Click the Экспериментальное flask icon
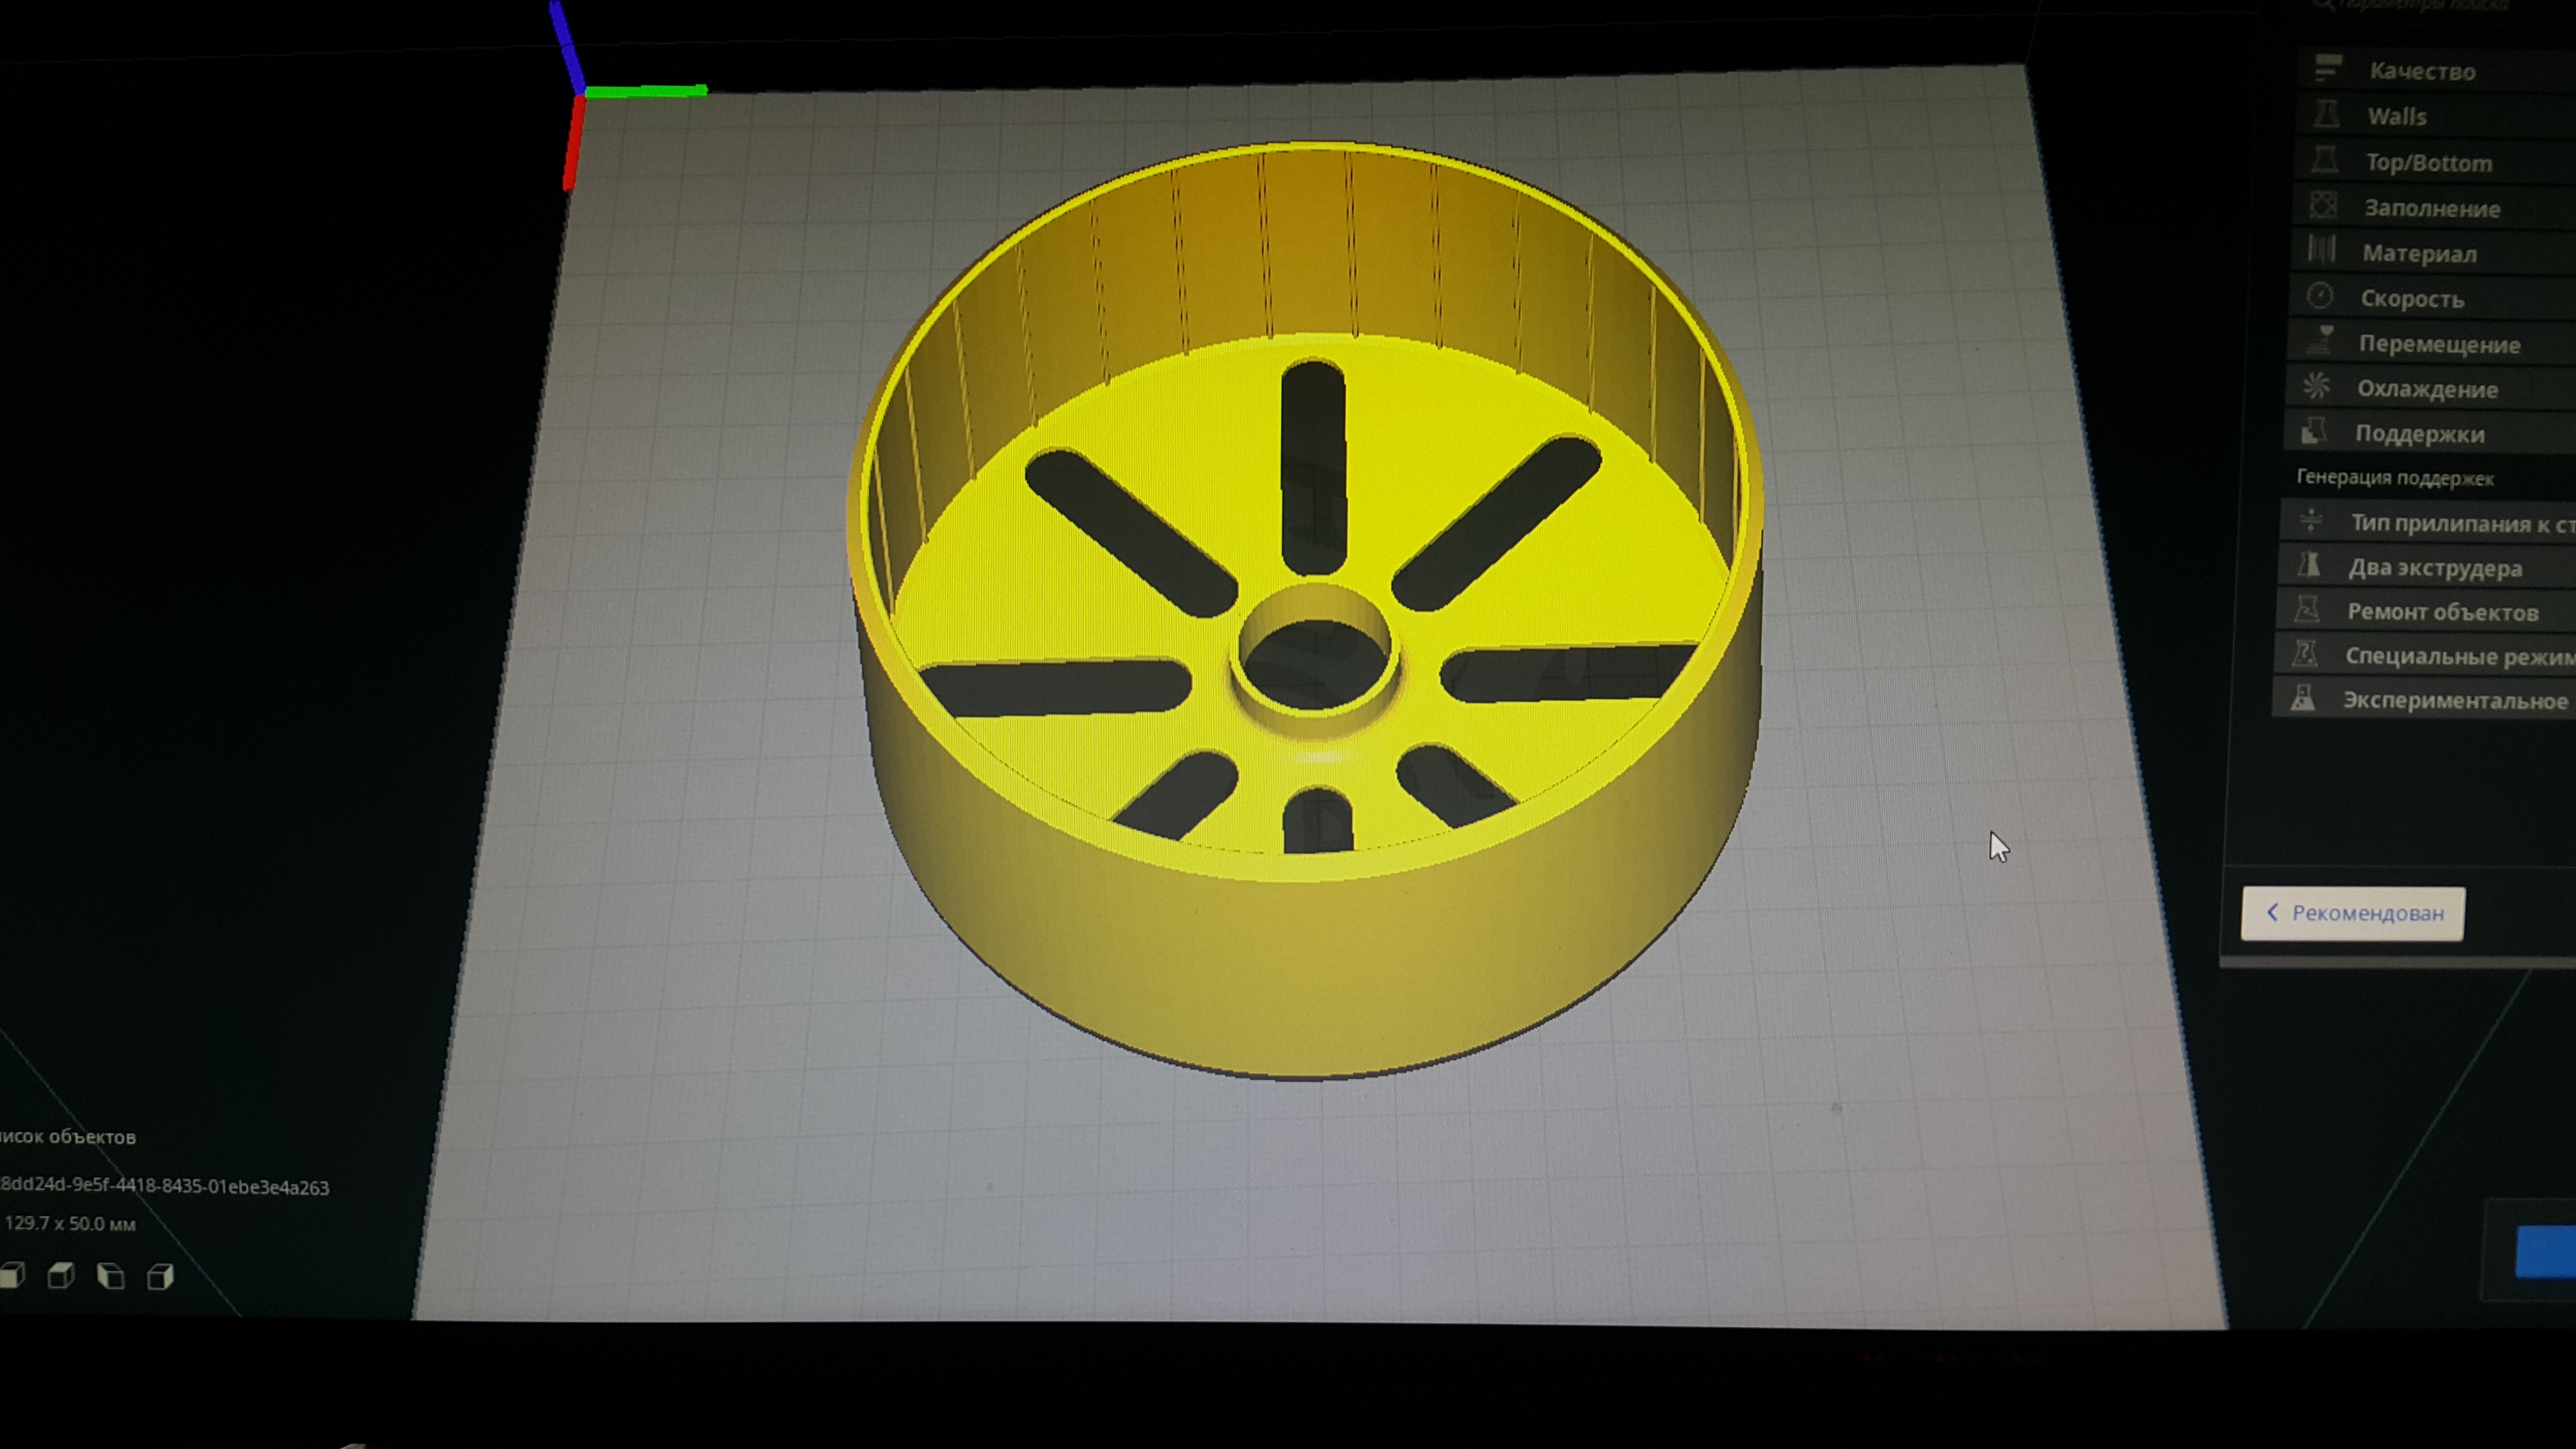This screenshot has width=2576, height=1449. [2303, 698]
